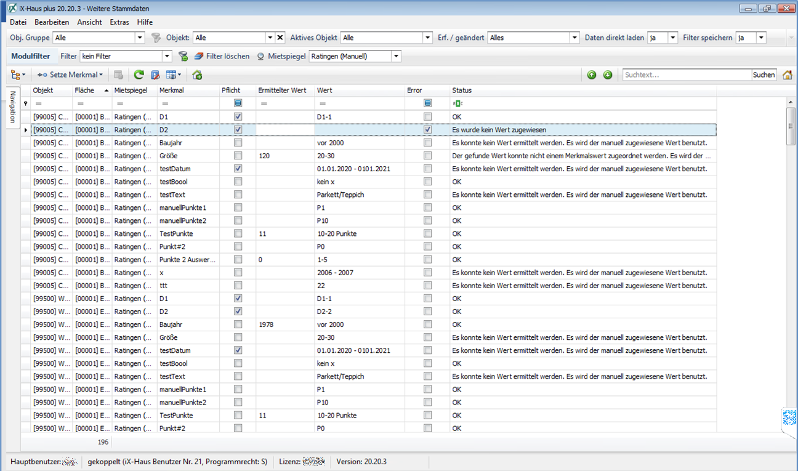Toggle Pflicht checkbox in the Baujahr row
The image size is (798, 471).
(x=238, y=143)
